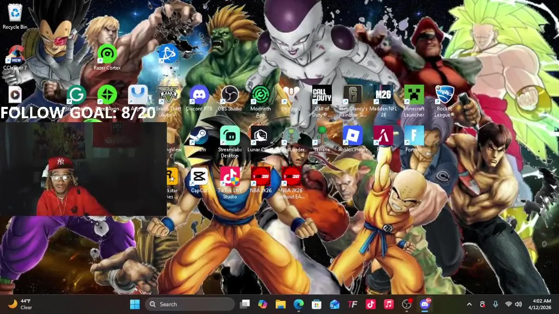Open Grand Theft Auto V shortcut
The image size is (559, 314).
168,101
